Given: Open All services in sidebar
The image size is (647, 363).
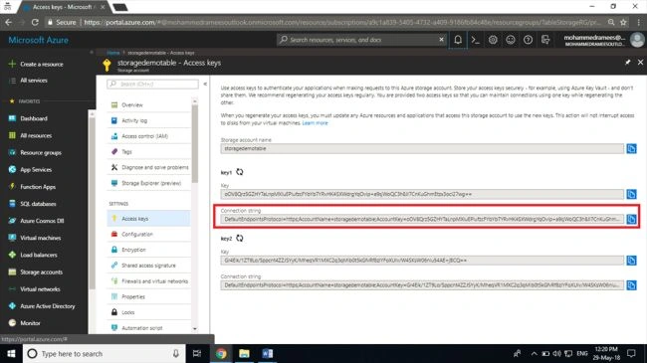Looking at the screenshot, I should coord(34,81).
